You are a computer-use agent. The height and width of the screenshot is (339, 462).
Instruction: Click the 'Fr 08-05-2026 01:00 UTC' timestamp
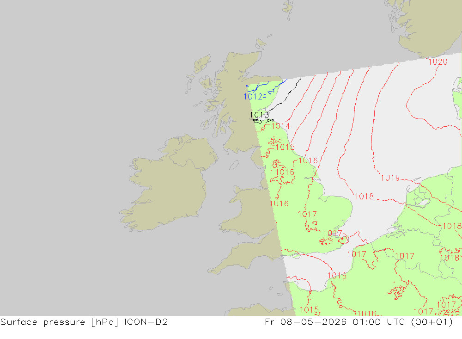click(335, 322)
